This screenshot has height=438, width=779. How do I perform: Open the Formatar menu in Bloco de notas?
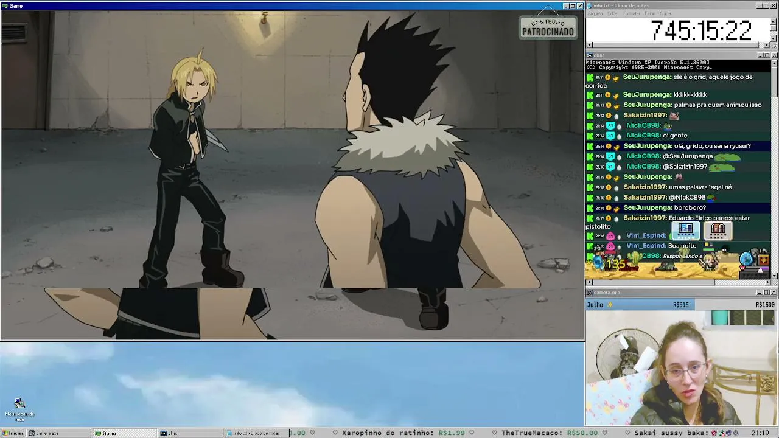tap(632, 13)
